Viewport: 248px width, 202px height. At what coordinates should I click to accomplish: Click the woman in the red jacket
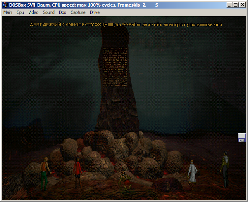(x=78, y=174)
